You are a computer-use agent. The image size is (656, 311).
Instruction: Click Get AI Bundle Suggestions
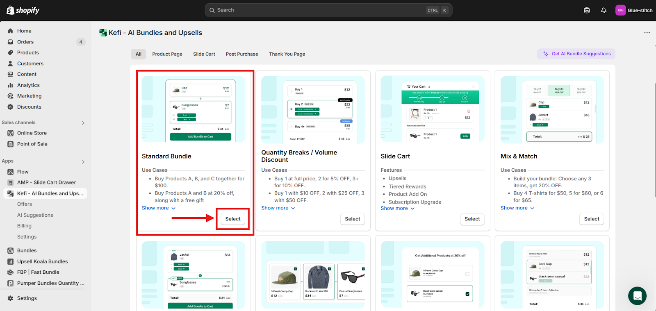(576, 54)
